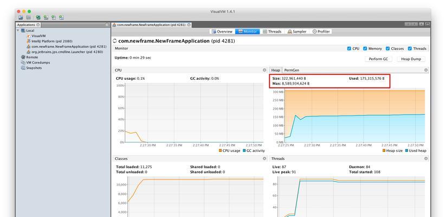Click the VisualVM application icon in the tree
This screenshot has height=217, width=446.
point(28,36)
